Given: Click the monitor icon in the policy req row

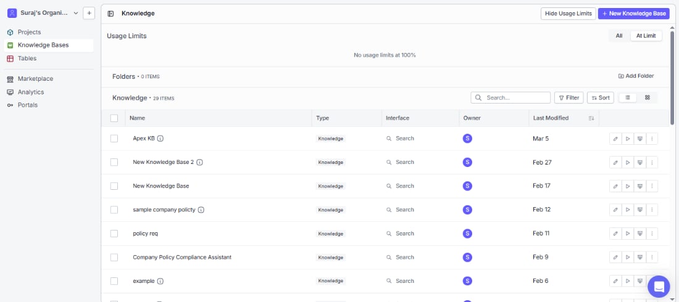Looking at the screenshot, I should (639, 234).
